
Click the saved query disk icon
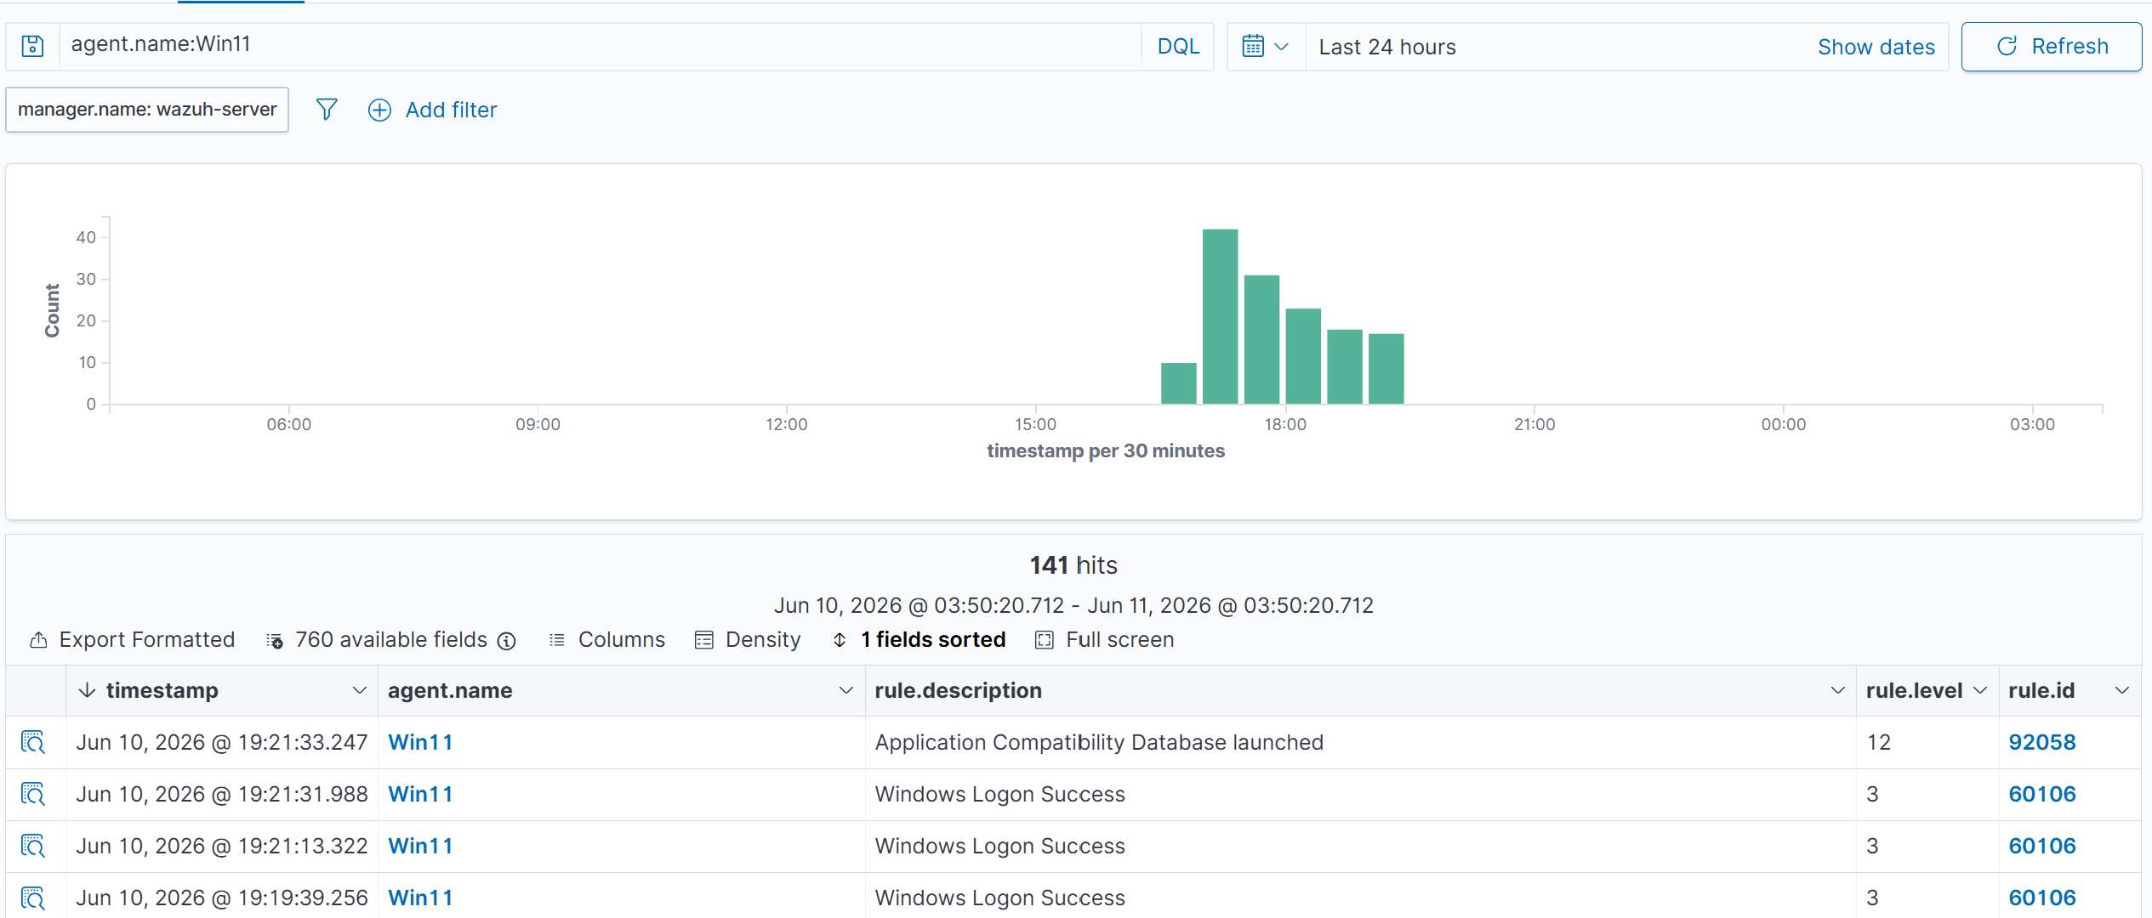point(32,46)
